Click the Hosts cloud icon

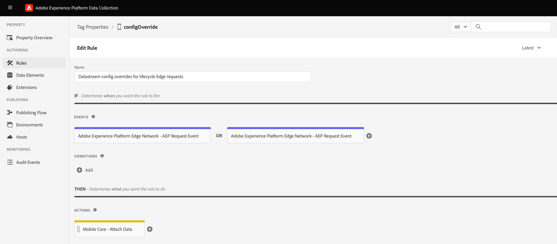click(10, 137)
